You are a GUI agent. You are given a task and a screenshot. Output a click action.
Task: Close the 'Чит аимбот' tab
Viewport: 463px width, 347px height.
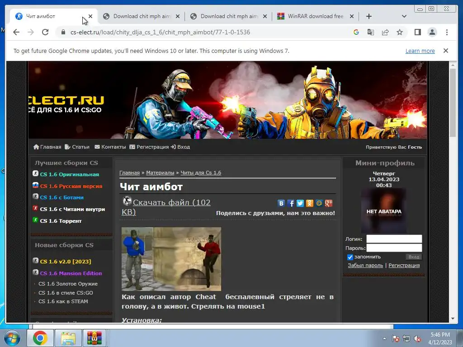pyautogui.click(x=90, y=16)
